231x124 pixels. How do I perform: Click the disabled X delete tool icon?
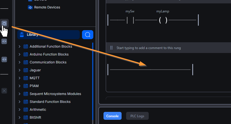(4, 91)
